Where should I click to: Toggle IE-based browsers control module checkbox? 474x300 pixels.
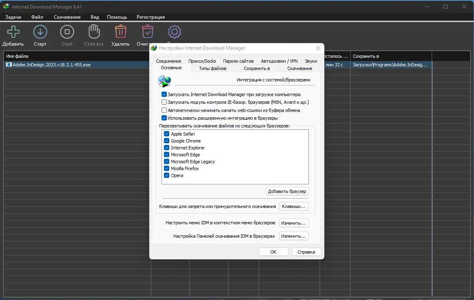(164, 102)
